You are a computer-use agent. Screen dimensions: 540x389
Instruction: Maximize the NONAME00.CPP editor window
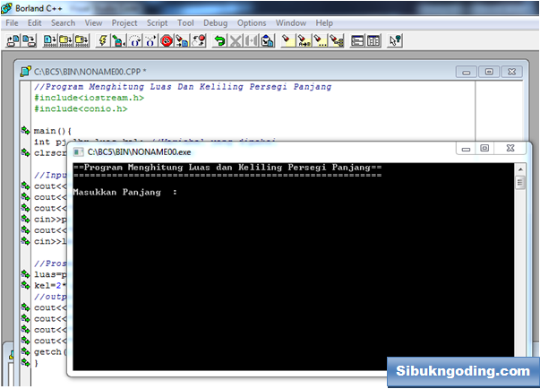point(489,72)
